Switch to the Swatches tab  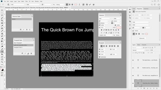tap(146, 9)
